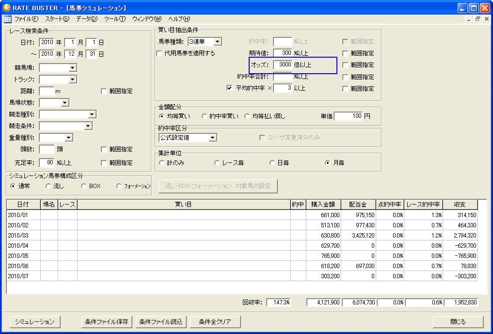Open the ツール(T) menu
This screenshot has height=334, width=493.
(x=115, y=19)
